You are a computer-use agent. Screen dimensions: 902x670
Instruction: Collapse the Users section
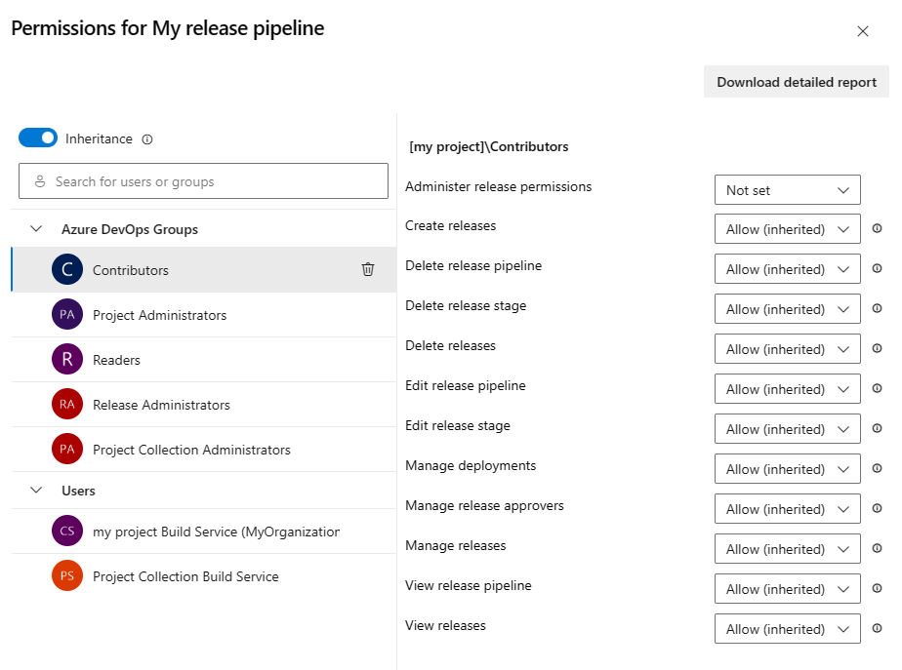click(37, 491)
